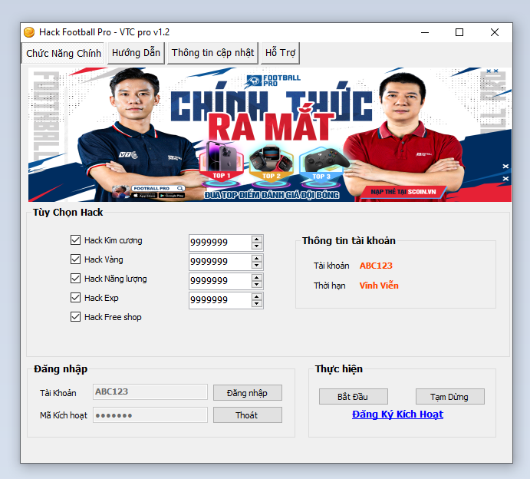Click the App Store badge in the banner
Screen dimensions: 530x479
[146, 195]
